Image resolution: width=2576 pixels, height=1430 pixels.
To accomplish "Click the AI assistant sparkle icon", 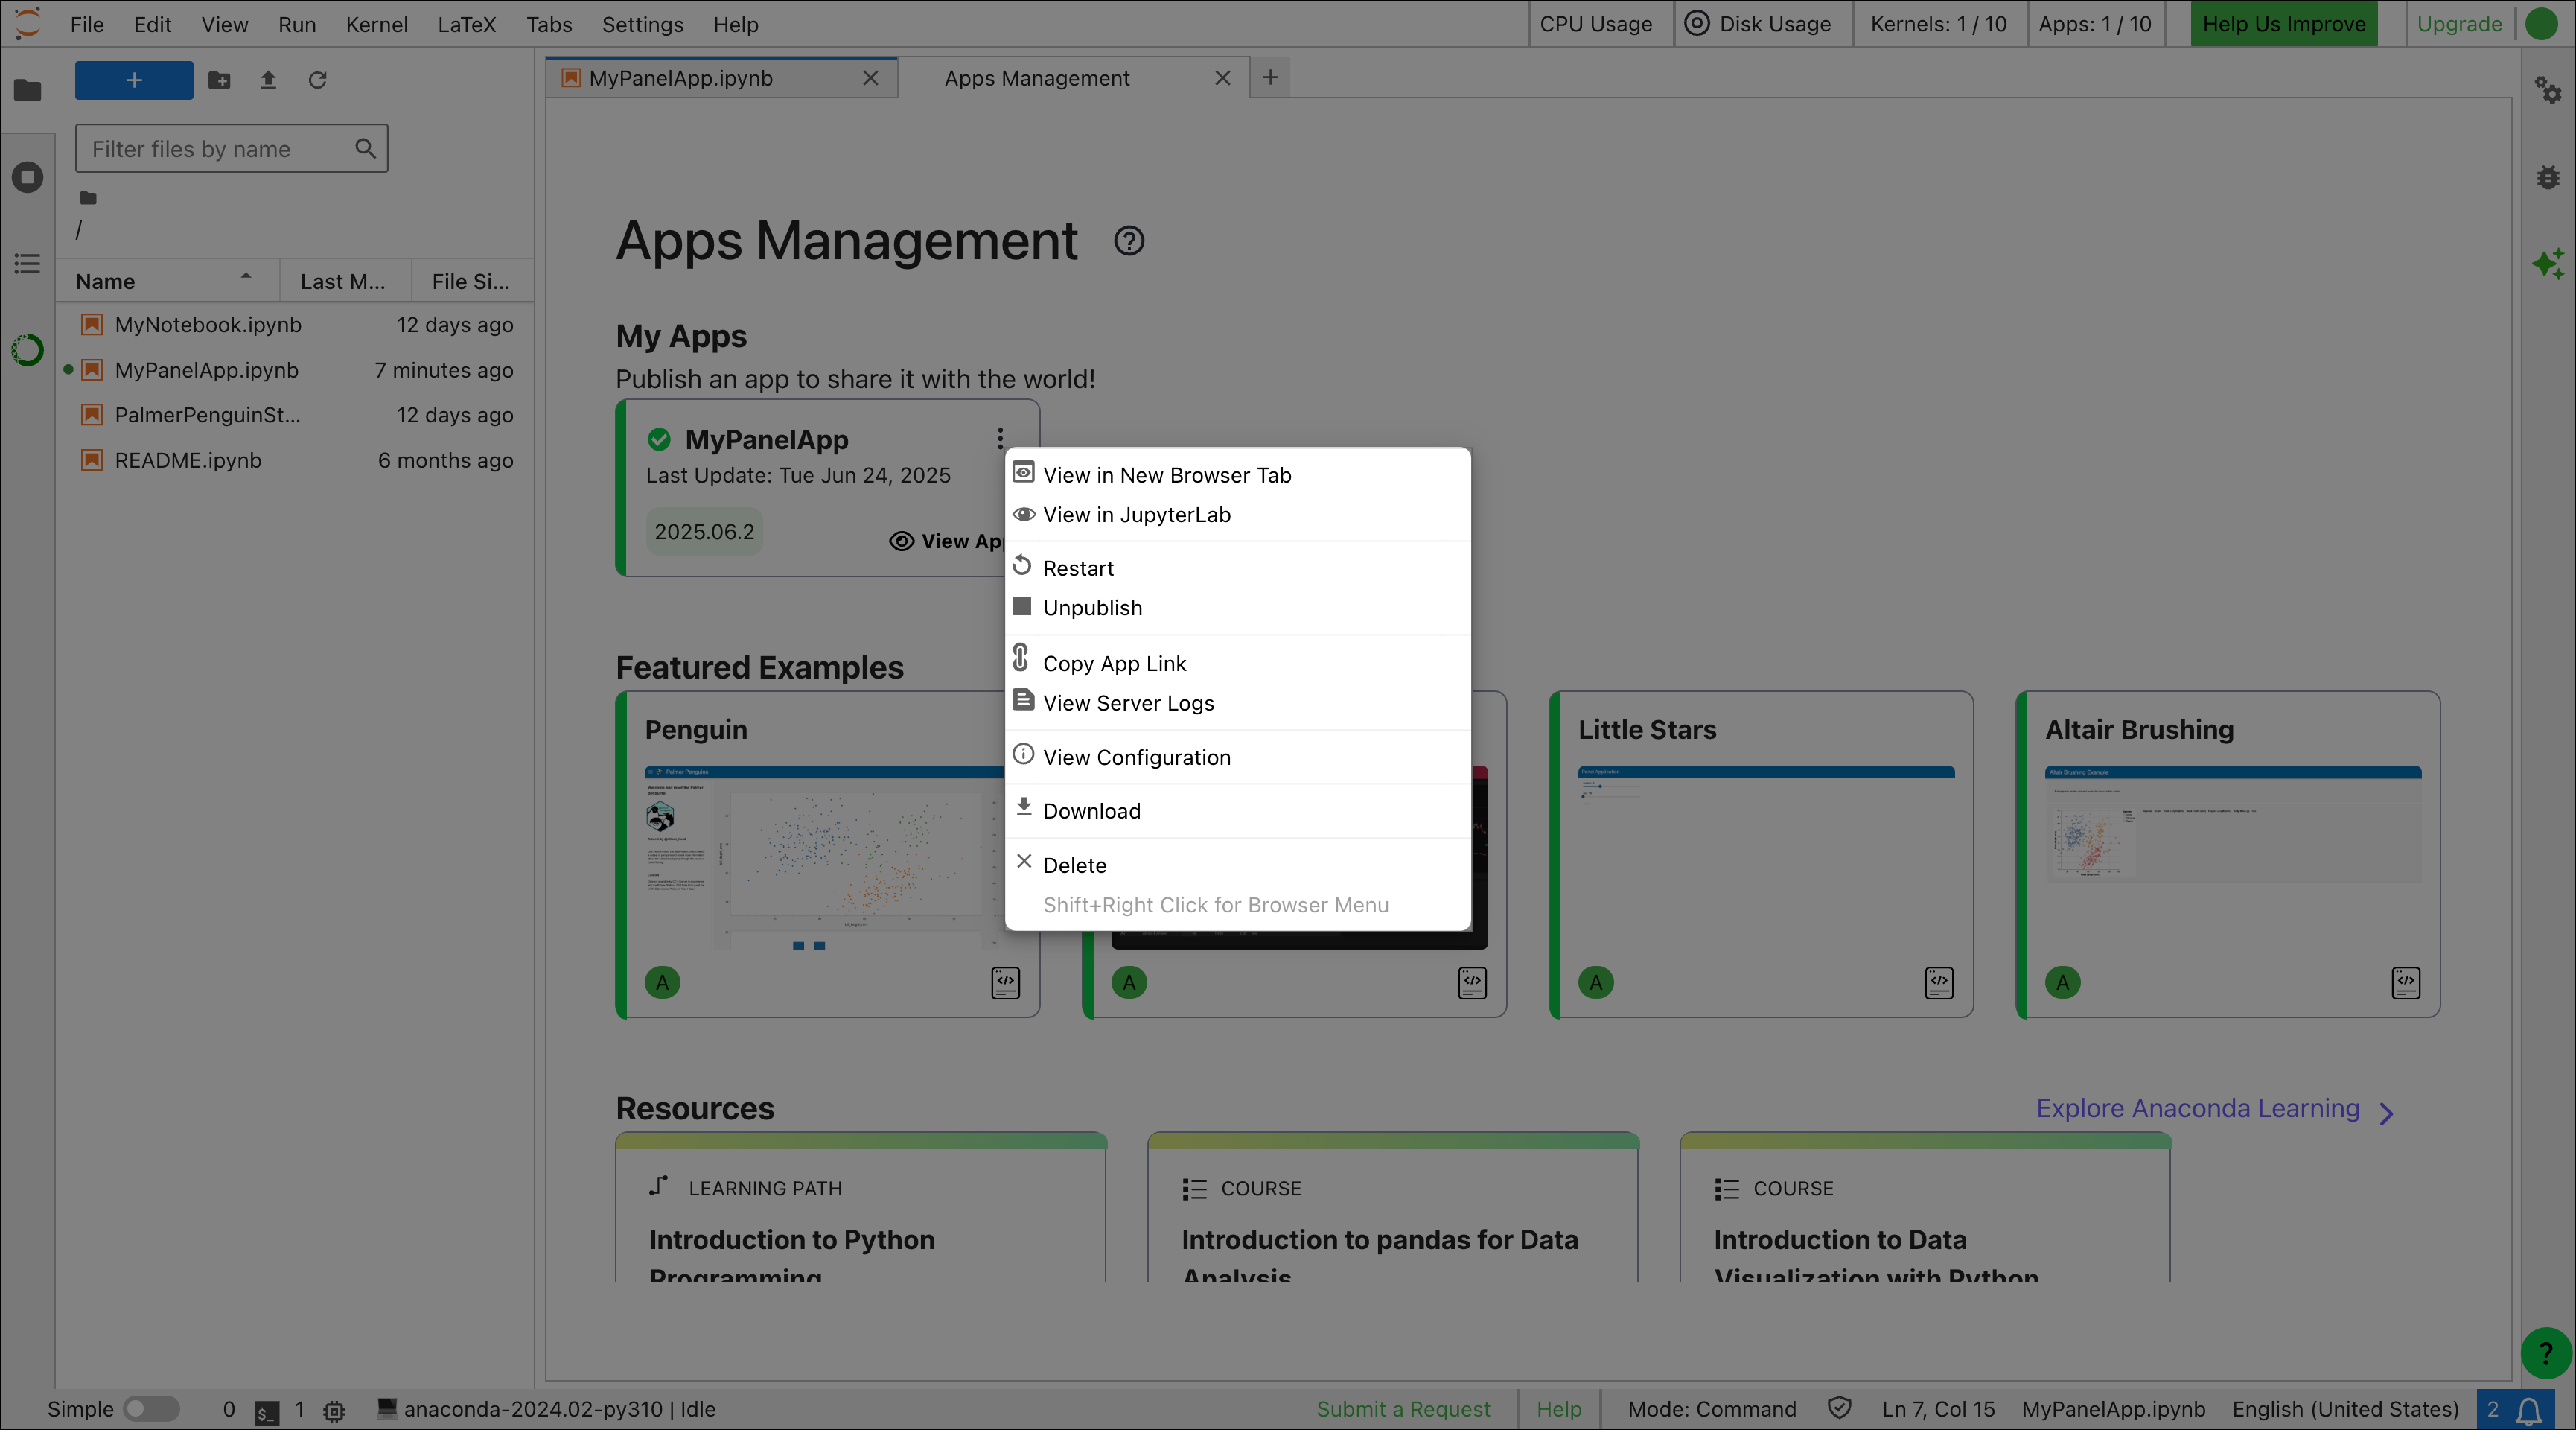I will coord(2547,264).
